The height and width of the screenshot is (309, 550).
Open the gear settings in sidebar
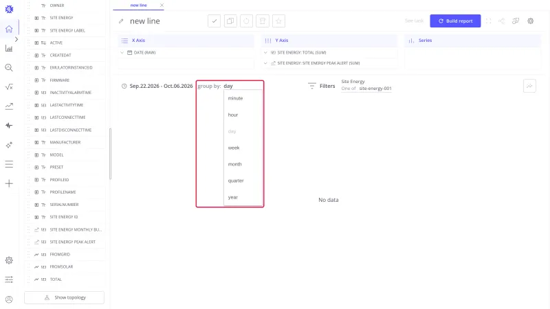pos(9,260)
